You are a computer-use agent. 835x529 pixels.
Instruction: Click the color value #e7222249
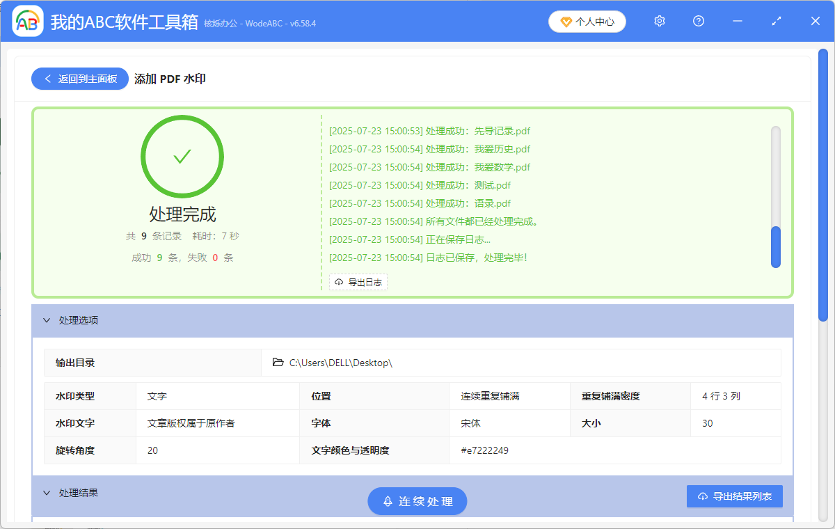484,450
